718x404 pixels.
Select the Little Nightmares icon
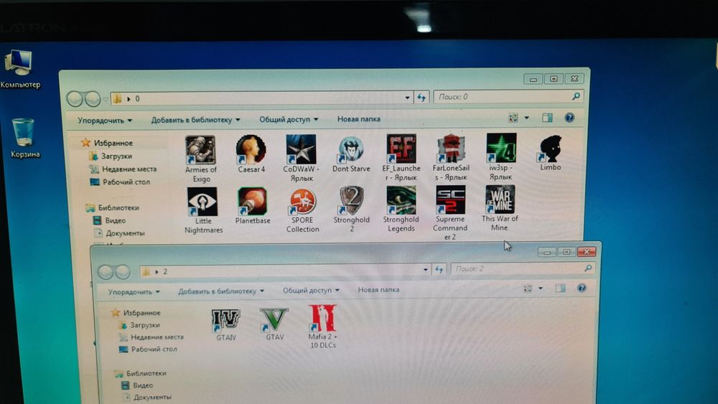[202, 202]
